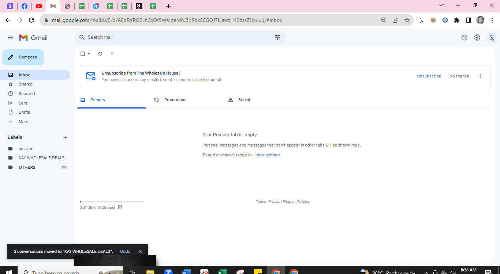Open more options on the unsubscribe suggestion card

click(x=480, y=76)
